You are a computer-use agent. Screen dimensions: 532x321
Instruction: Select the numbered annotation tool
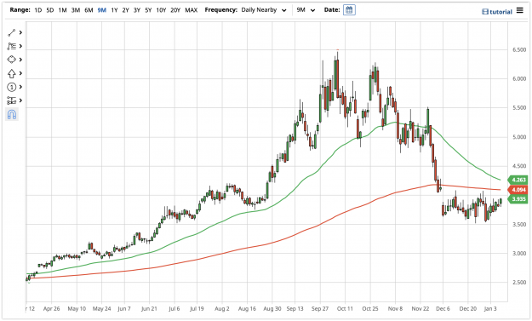click(x=12, y=87)
